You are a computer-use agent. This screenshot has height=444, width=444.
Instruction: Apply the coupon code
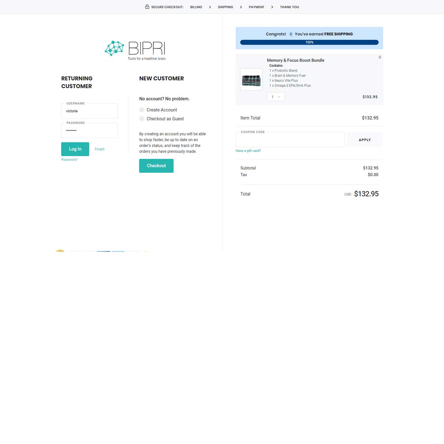(x=365, y=140)
